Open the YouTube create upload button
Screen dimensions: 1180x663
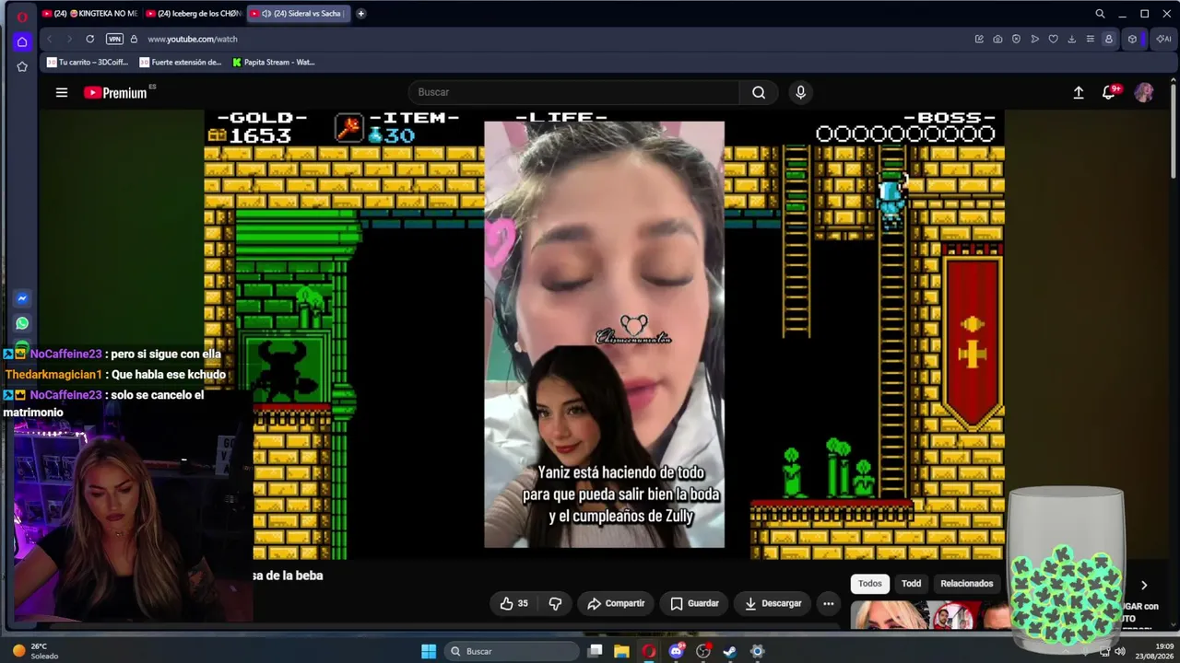coord(1079,92)
